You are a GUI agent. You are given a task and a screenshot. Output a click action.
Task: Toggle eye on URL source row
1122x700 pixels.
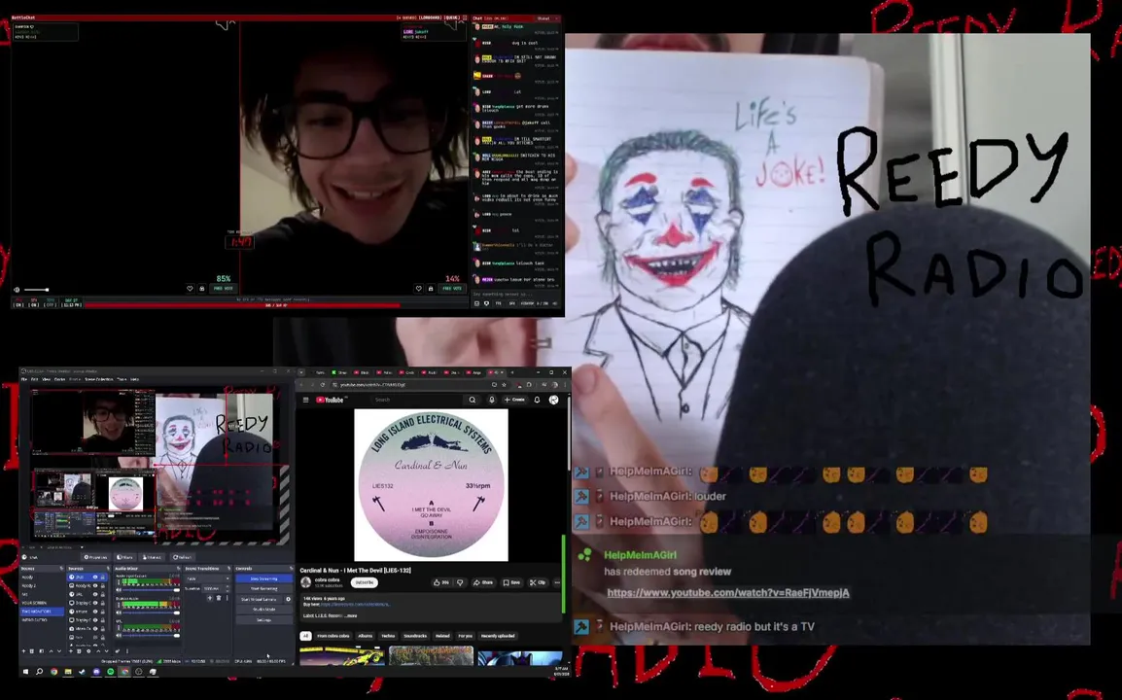tap(95, 594)
